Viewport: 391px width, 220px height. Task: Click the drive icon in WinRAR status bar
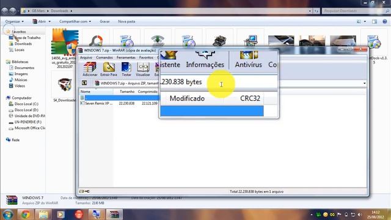tap(81, 191)
